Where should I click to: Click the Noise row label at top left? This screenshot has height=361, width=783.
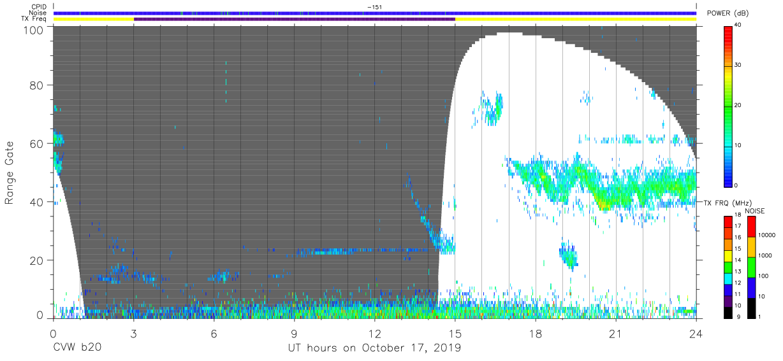coord(37,13)
